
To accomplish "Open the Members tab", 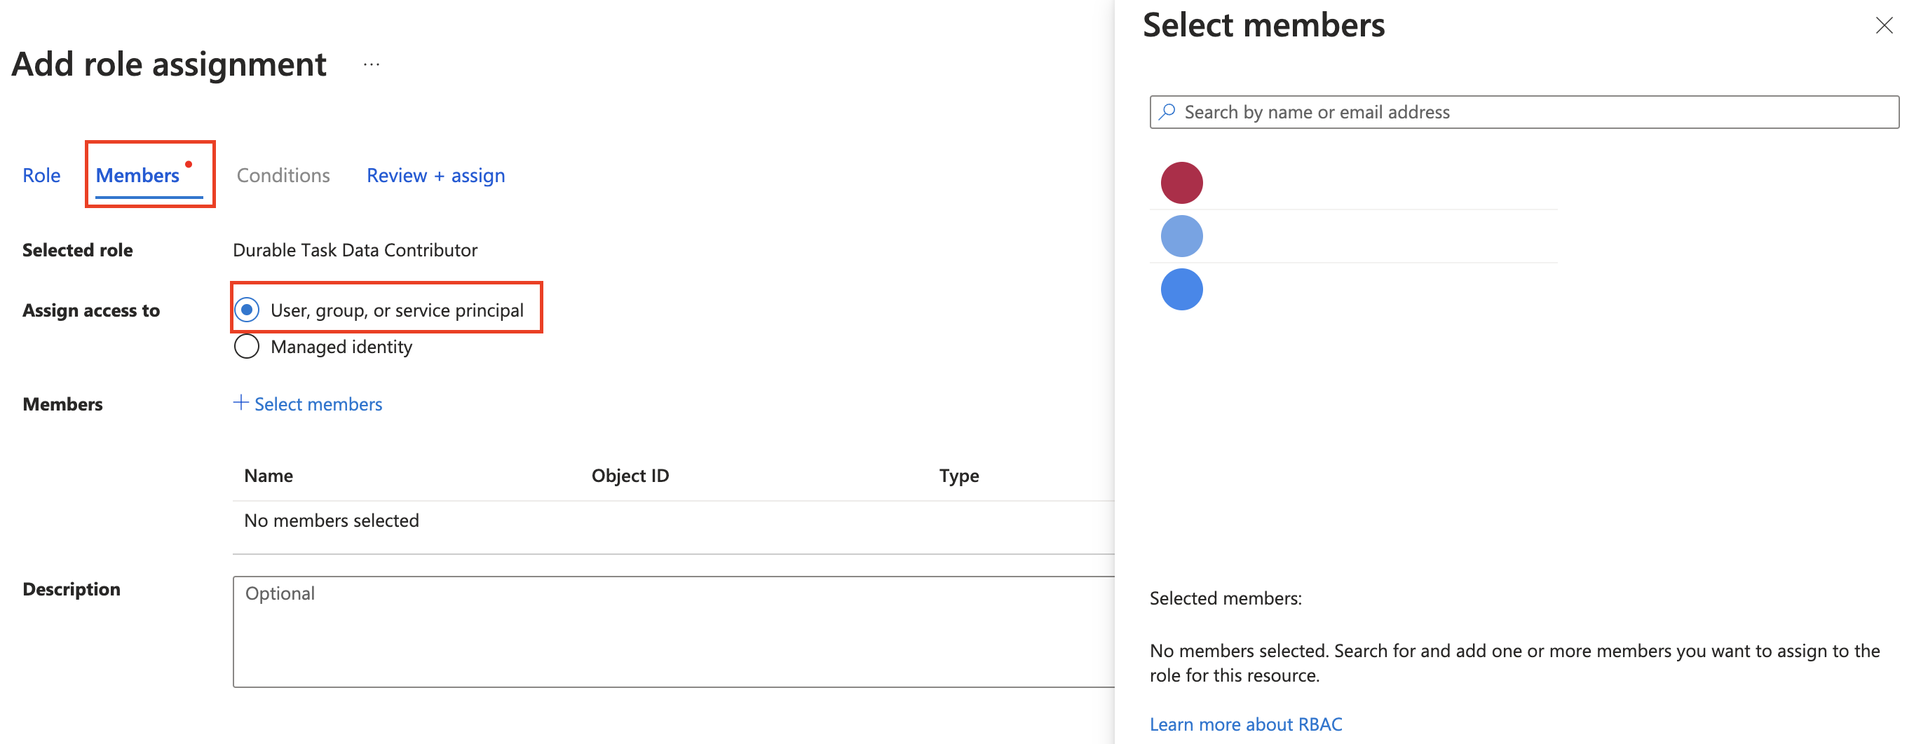I will pyautogui.click(x=138, y=175).
